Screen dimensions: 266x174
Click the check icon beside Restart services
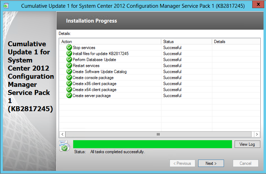click(x=69, y=65)
